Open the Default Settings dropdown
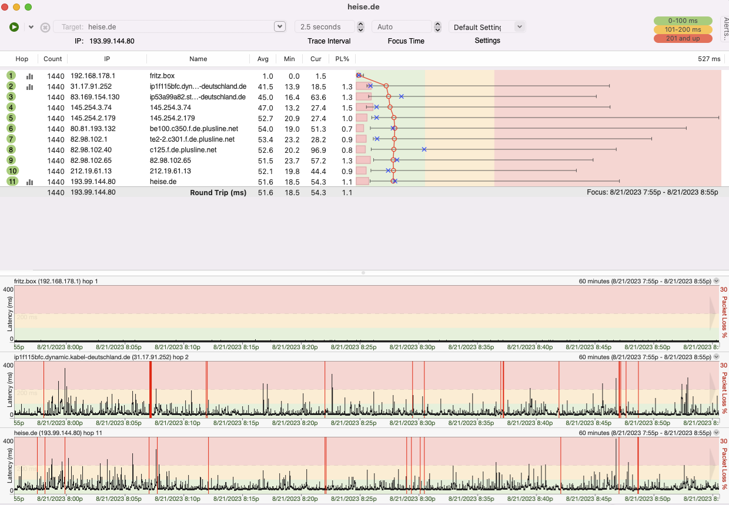The height and width of the screenshot is (505, 729). (x=519, y=26)
